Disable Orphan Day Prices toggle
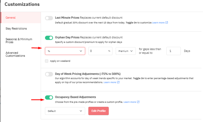 [x=49, y=38]
